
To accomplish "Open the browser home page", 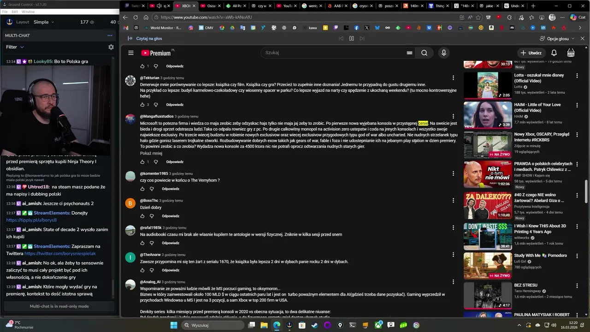I will click(x=146, y=18).
